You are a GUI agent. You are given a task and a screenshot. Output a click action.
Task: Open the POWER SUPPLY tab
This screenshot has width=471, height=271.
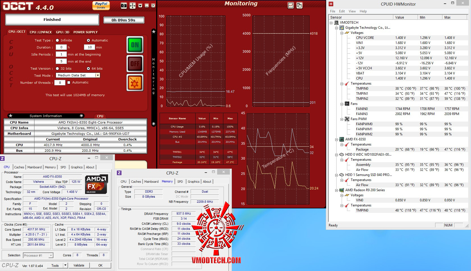point(86,32)
